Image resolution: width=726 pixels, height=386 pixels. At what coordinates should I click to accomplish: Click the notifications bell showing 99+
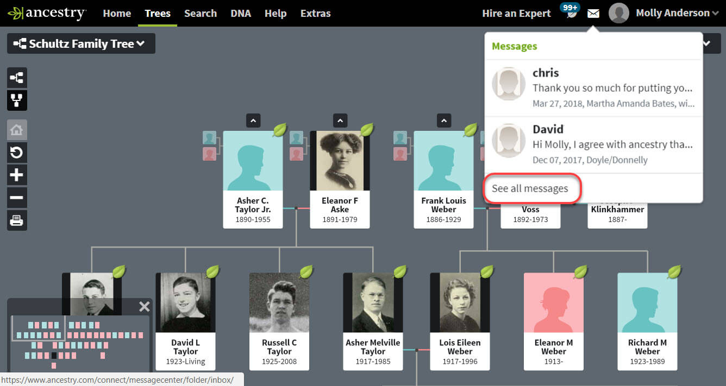[x=568, y=12]
